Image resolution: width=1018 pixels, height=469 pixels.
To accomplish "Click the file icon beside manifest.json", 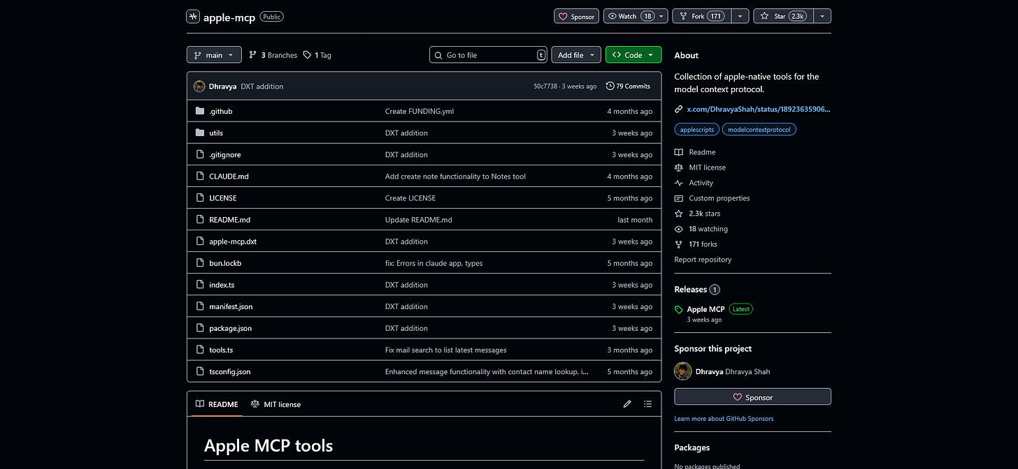I will [x=200, y=306].
